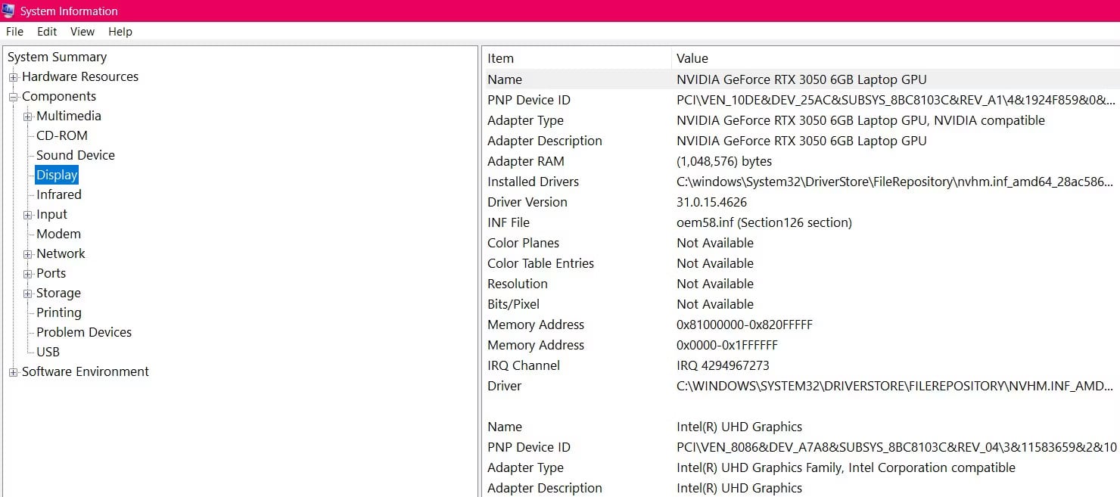Image resolution: width=1120 pixels, height=497 pixels.
Task: Select the Infrared tree item
Action: [59, 194]
